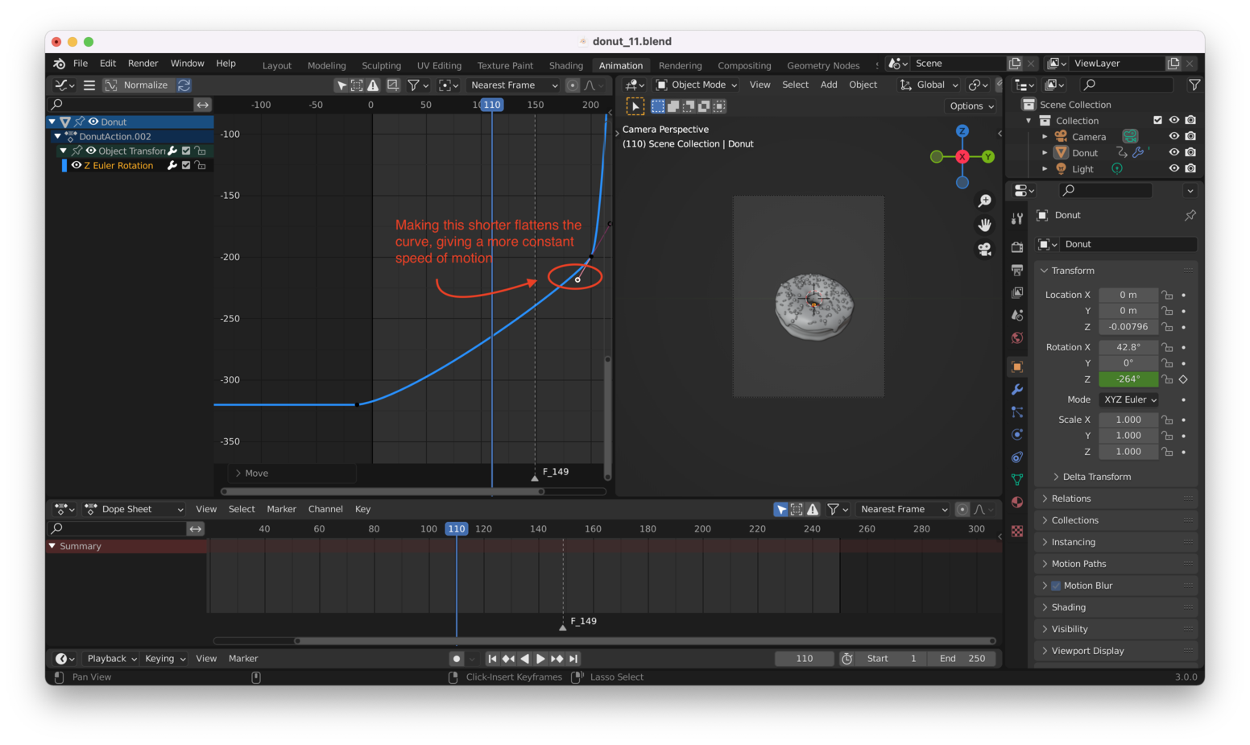Click the camera view icon in the viewport
1250x745 pixels.
[984, 250]
